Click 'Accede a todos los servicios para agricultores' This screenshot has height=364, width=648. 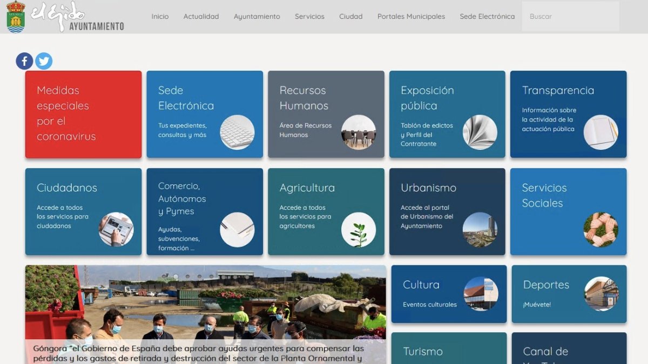click(x=305, y=217)
